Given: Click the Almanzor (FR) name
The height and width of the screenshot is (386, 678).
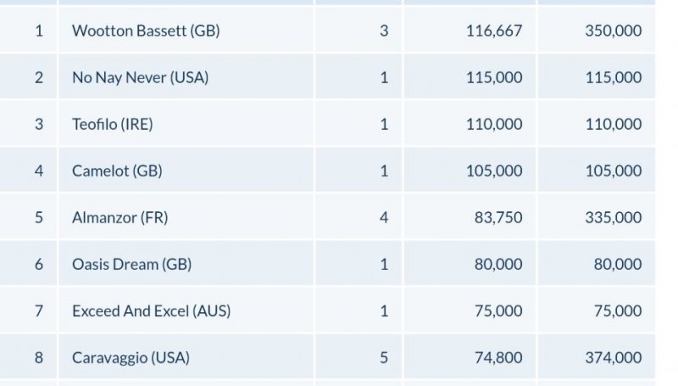Looking at the screenshot, I should pos(119,218).
